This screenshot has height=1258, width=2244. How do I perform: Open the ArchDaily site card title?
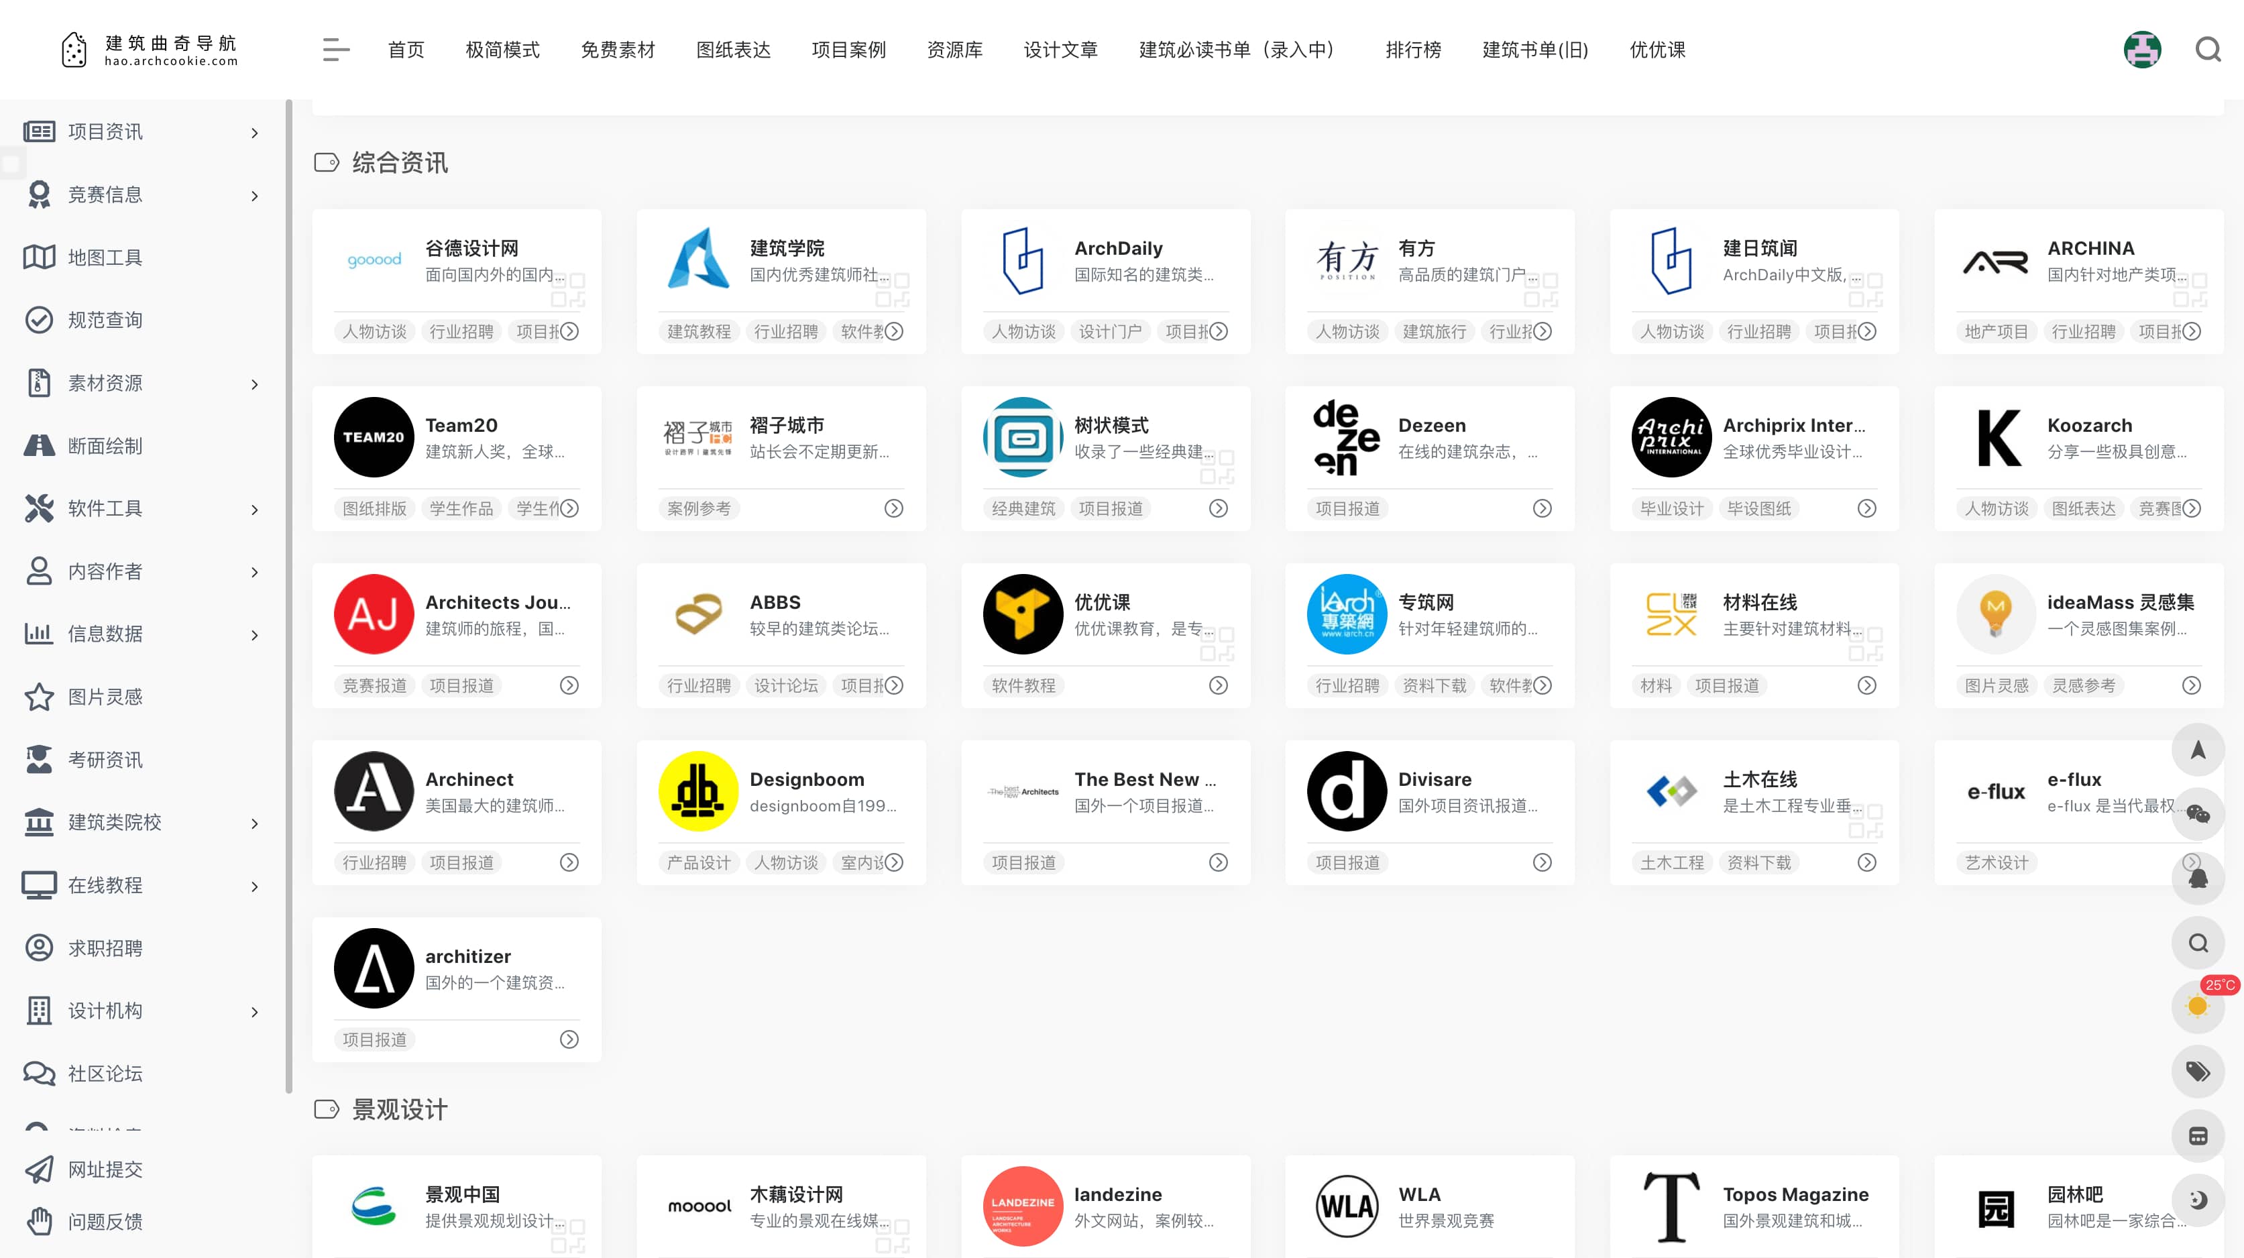pyautogui.click(x=1118, y=248)
